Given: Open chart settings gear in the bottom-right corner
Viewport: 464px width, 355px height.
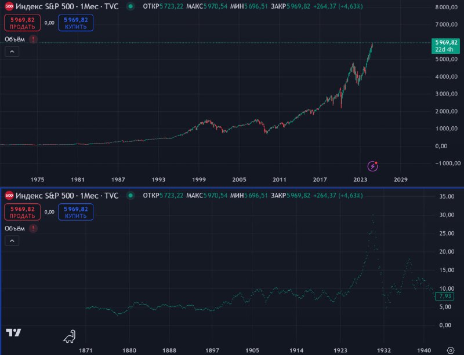Looking at the screenshot, I should click(451, 350).
